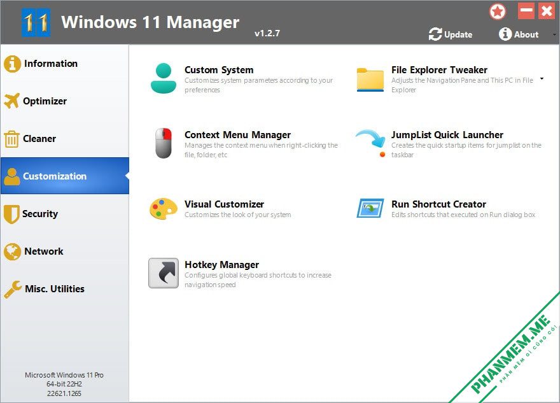Click the Information sidebar icon
This screenshot has width=560, height=403.
(x=13, y=64)
